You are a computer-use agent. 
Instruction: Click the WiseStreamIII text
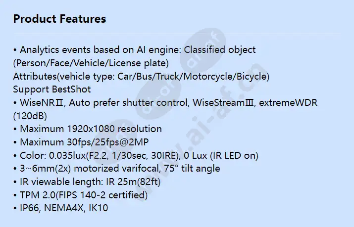(x=223, y=102)
